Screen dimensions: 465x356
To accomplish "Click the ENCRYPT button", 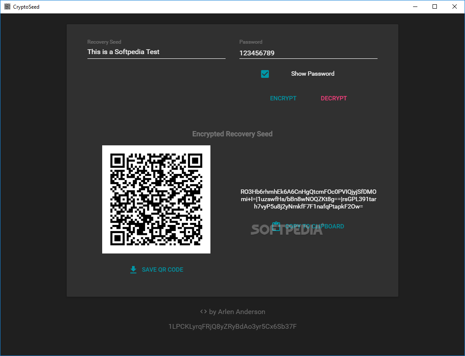I will tap(283, 98).
